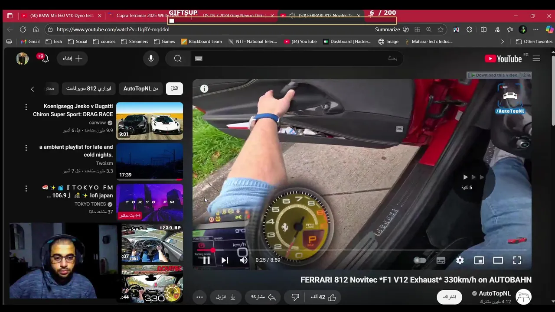This screenshot has width=555, height=312.
Task: Open ambient playlist video title
Action: (76, 151)
